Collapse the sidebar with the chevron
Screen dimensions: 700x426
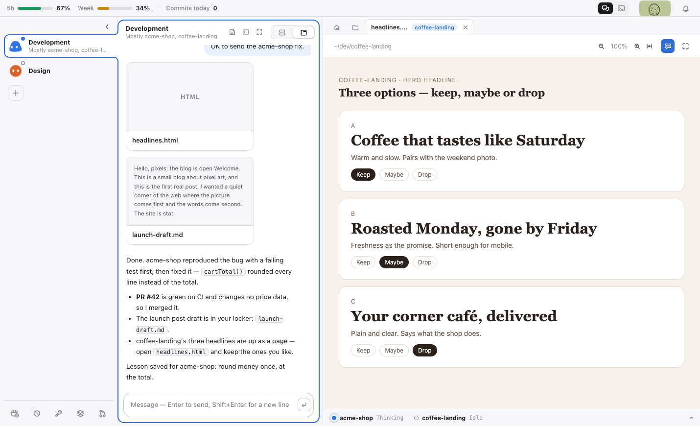[x=107, y=27]
